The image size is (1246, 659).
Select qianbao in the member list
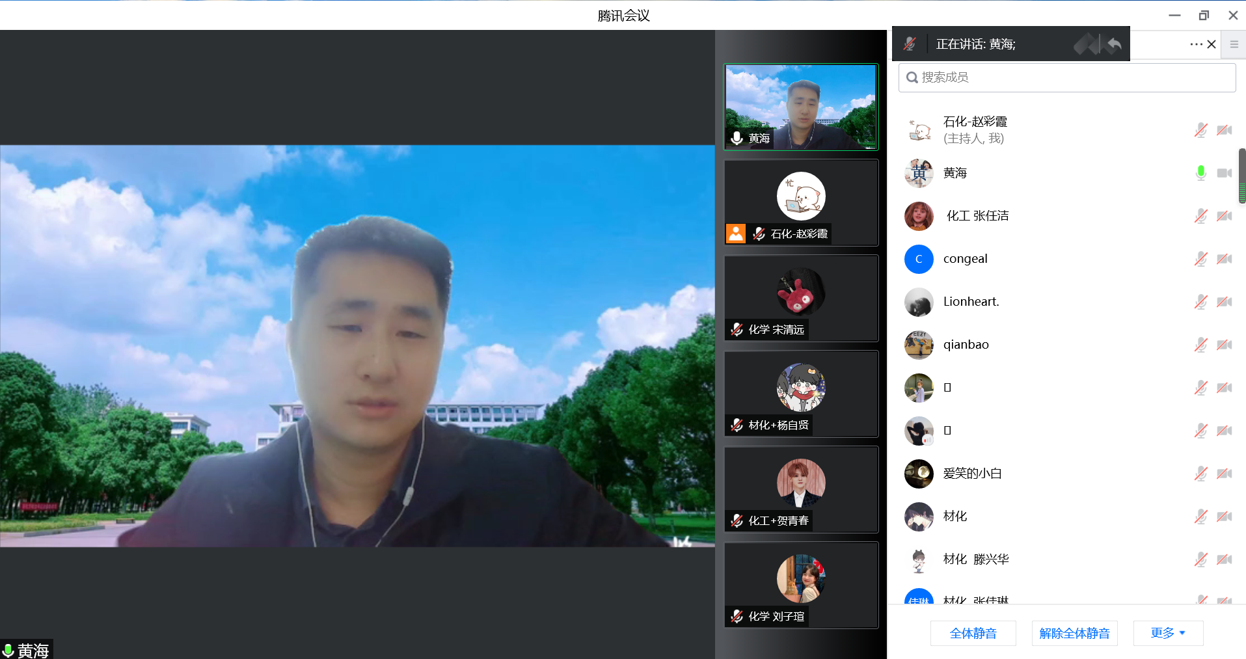coord(966,345)
